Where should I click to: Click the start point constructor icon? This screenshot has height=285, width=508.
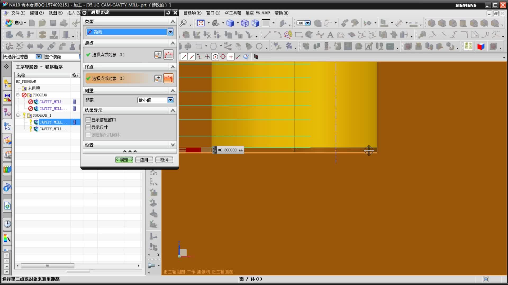158,55
